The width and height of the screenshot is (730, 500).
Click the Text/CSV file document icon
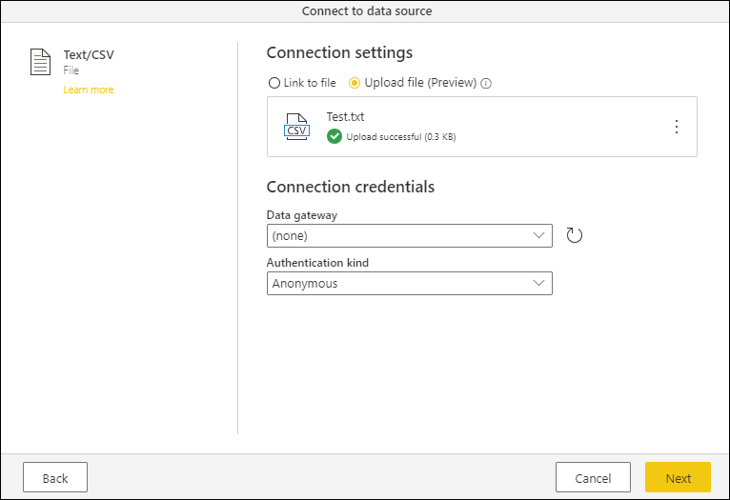pos(40,63)
